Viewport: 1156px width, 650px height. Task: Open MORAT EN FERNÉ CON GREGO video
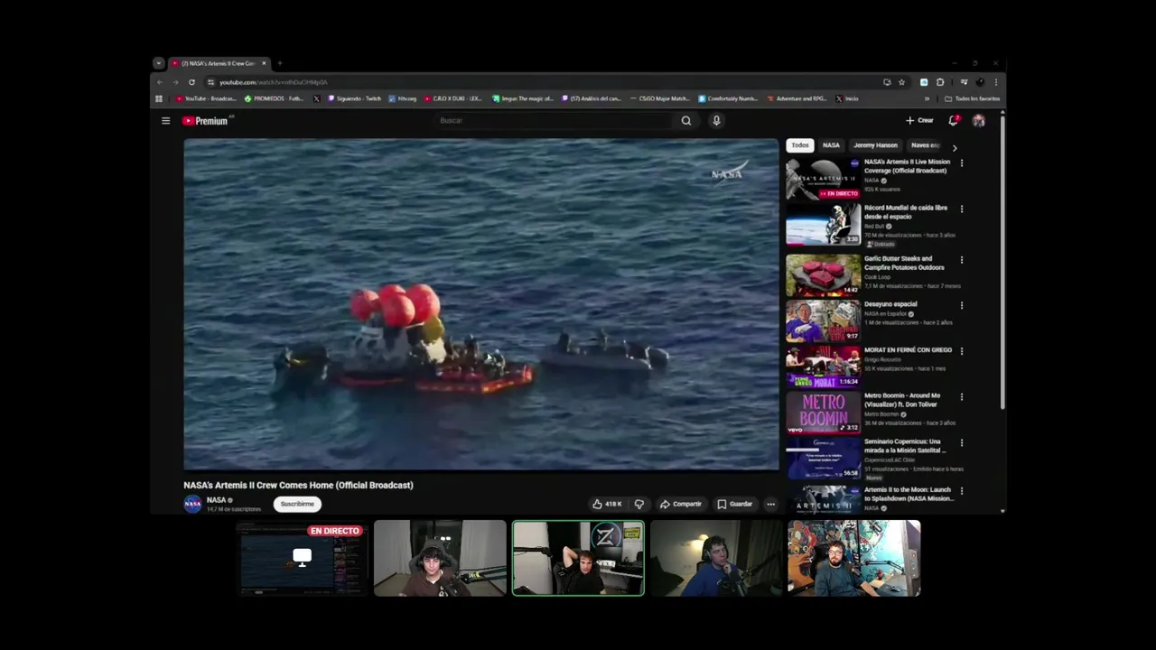823,366
